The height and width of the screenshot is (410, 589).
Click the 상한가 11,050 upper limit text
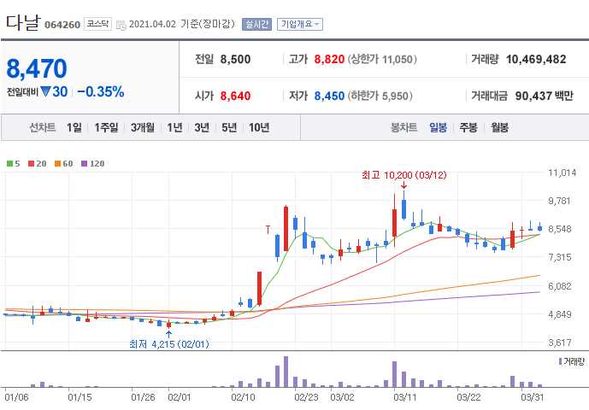coord(382,59)
